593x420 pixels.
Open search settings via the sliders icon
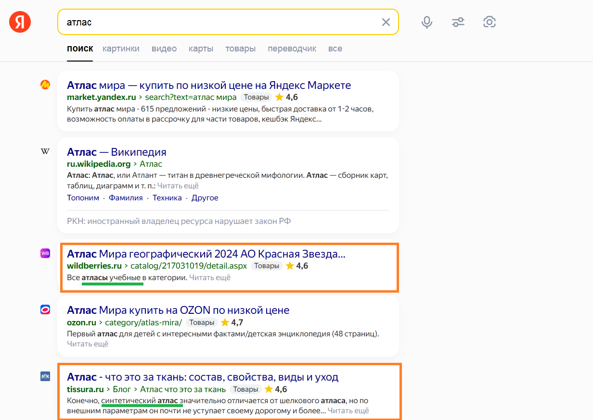point(458,22)
